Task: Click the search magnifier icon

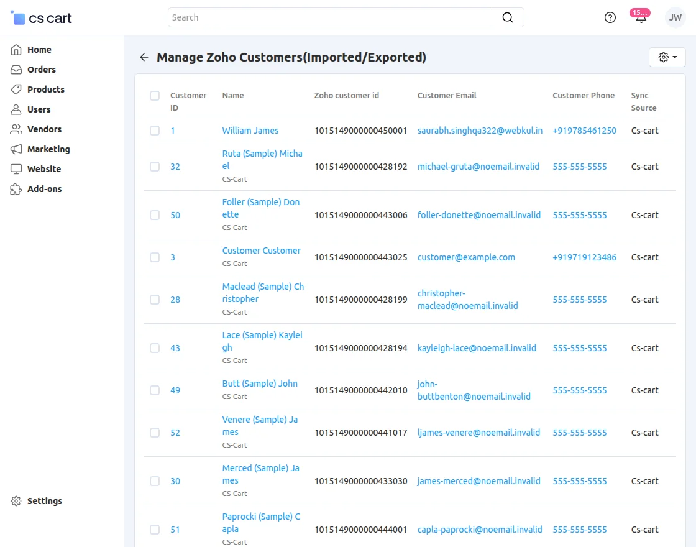Action: coord(507,17)
